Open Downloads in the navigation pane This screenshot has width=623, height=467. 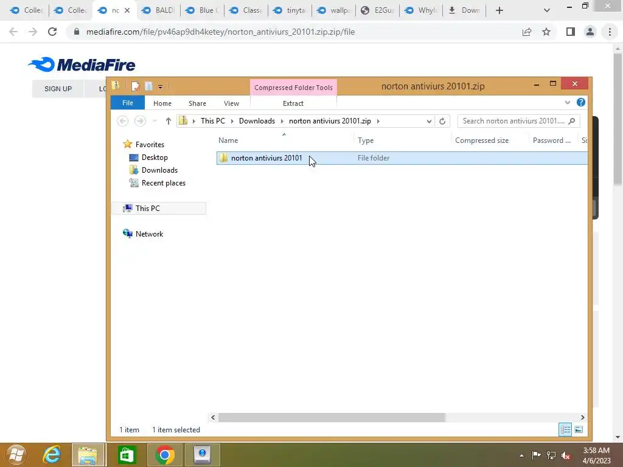coord(159,170)
